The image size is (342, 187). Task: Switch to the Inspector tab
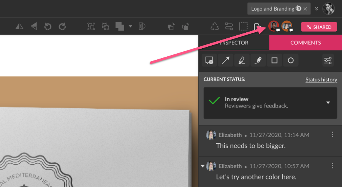[234, 43]
